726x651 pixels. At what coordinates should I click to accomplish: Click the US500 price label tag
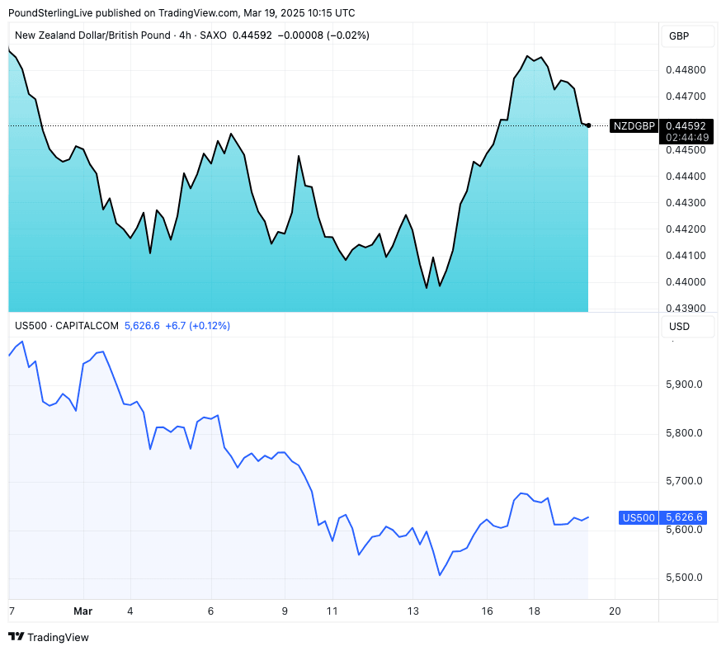tap(639, 517)
